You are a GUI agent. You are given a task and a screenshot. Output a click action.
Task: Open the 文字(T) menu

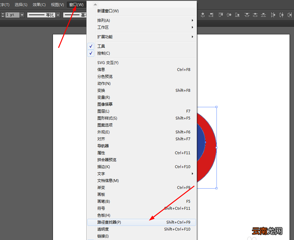point(4,5)
